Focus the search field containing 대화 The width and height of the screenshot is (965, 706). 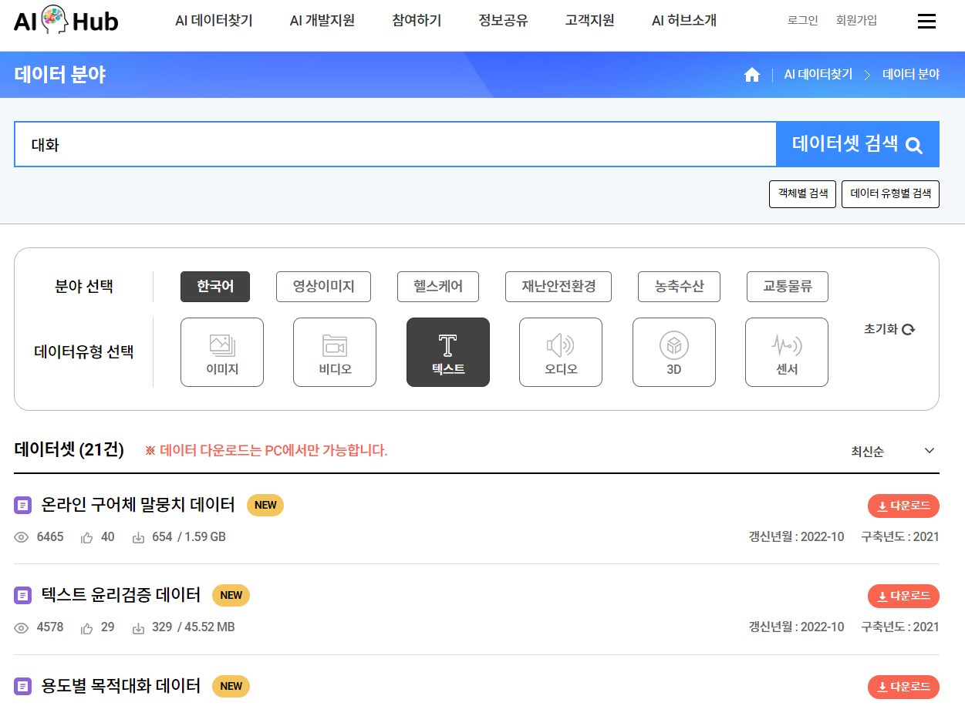[x=395, y=144]
